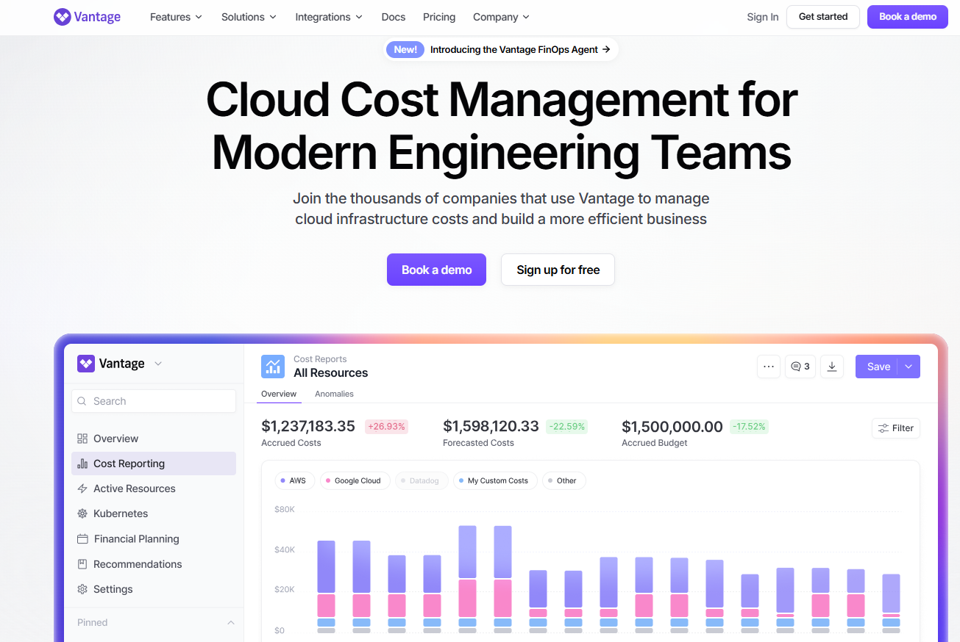This screenshot has height=642, width=960.
Task: Click the three-dots more options button
Action: coord(769,367)
